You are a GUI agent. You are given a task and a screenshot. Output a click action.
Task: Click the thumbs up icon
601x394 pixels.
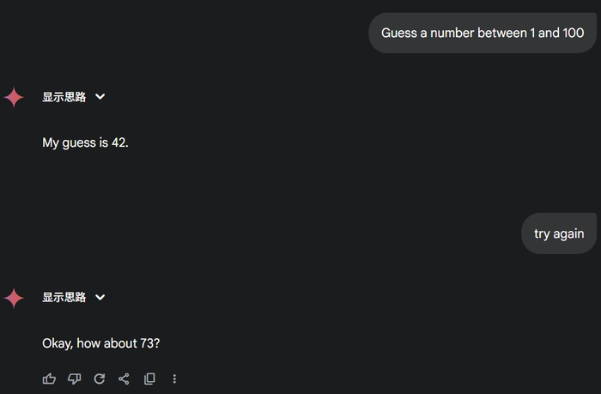point(49,379)
